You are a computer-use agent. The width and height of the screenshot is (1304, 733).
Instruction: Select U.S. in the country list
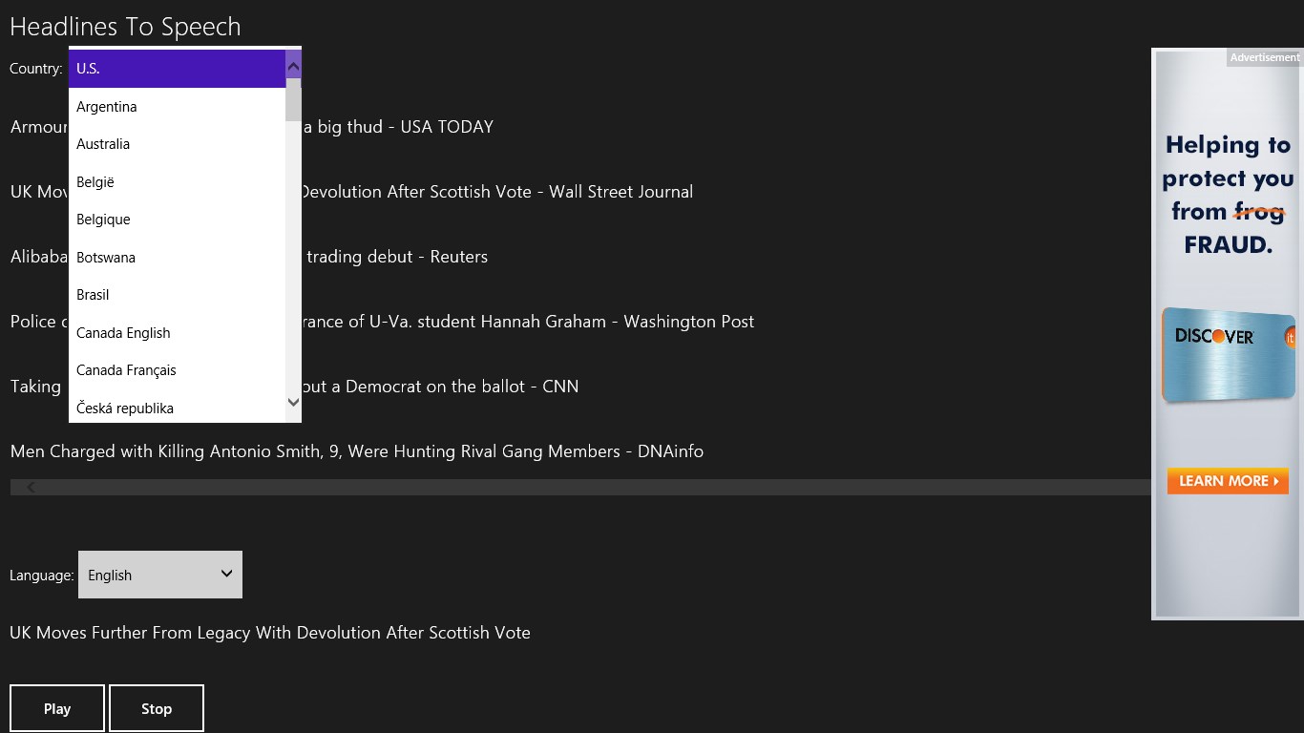coord(177,69)
